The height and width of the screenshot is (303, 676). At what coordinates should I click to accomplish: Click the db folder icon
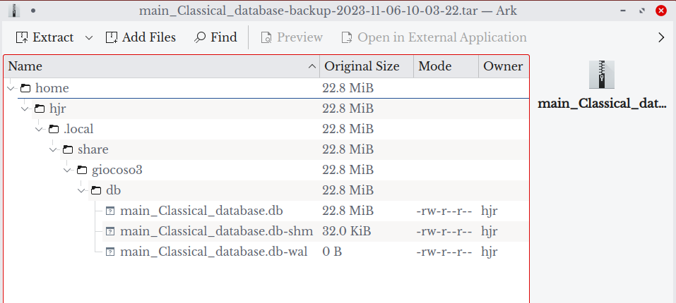click(x=96, y=190)
